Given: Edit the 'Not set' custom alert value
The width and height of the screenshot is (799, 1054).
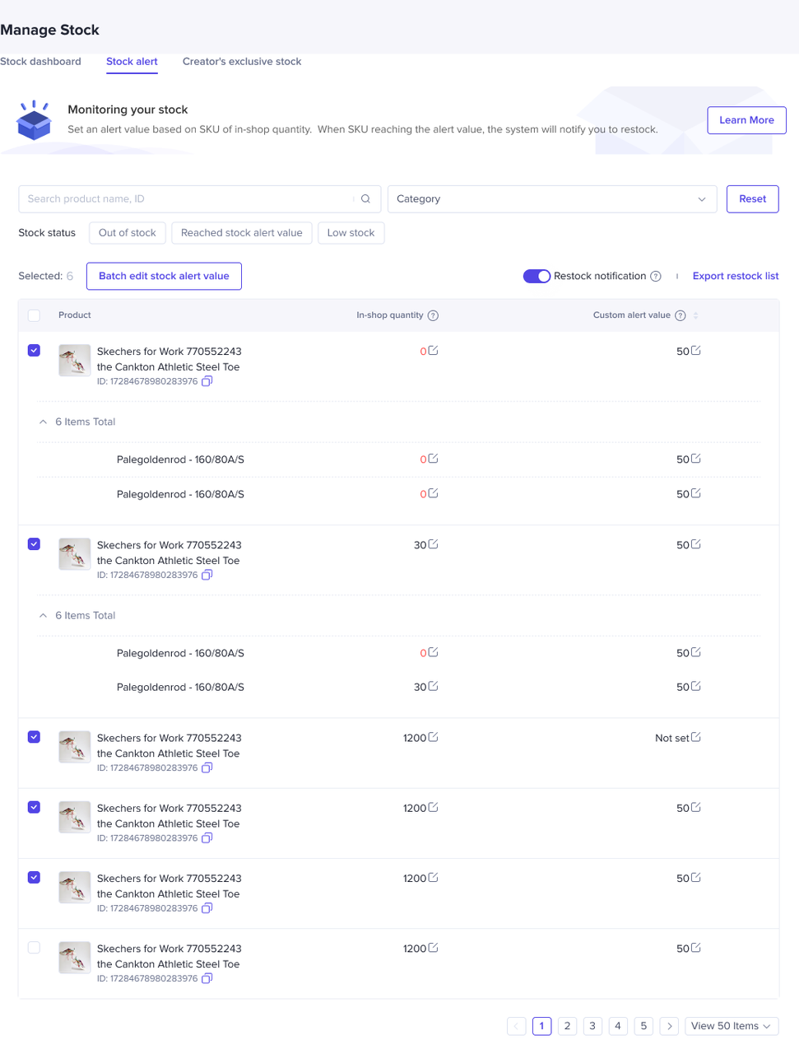Looking at the screenshot, I should coord(696,738).
